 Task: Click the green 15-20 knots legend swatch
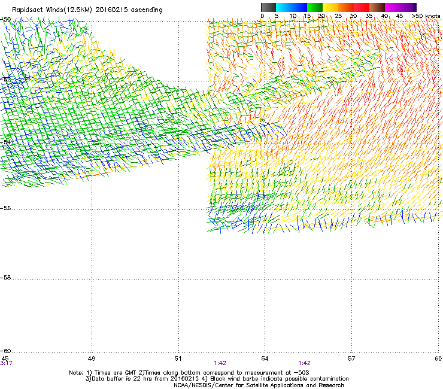[315, 7]
